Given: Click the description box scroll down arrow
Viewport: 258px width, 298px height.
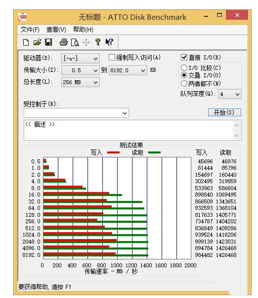Looking at the screenshot, I should [236, 135].
